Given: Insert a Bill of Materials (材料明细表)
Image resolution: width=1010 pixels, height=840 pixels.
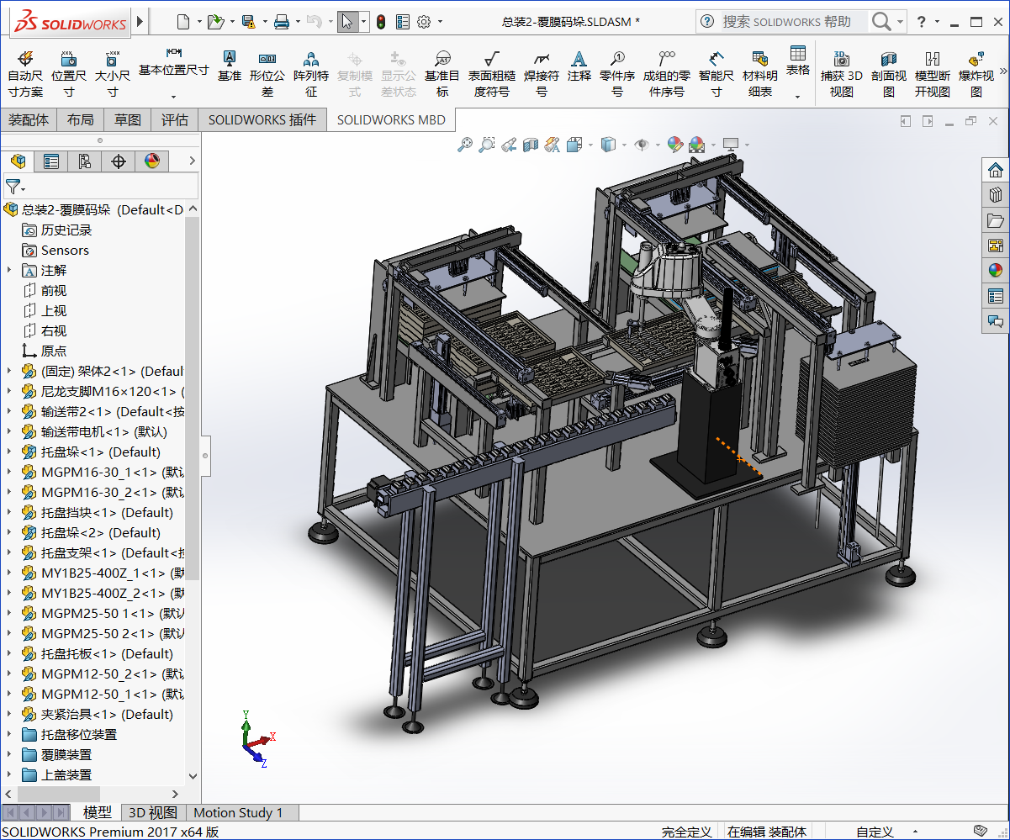Looking at the screenshot, I should 760,74.
